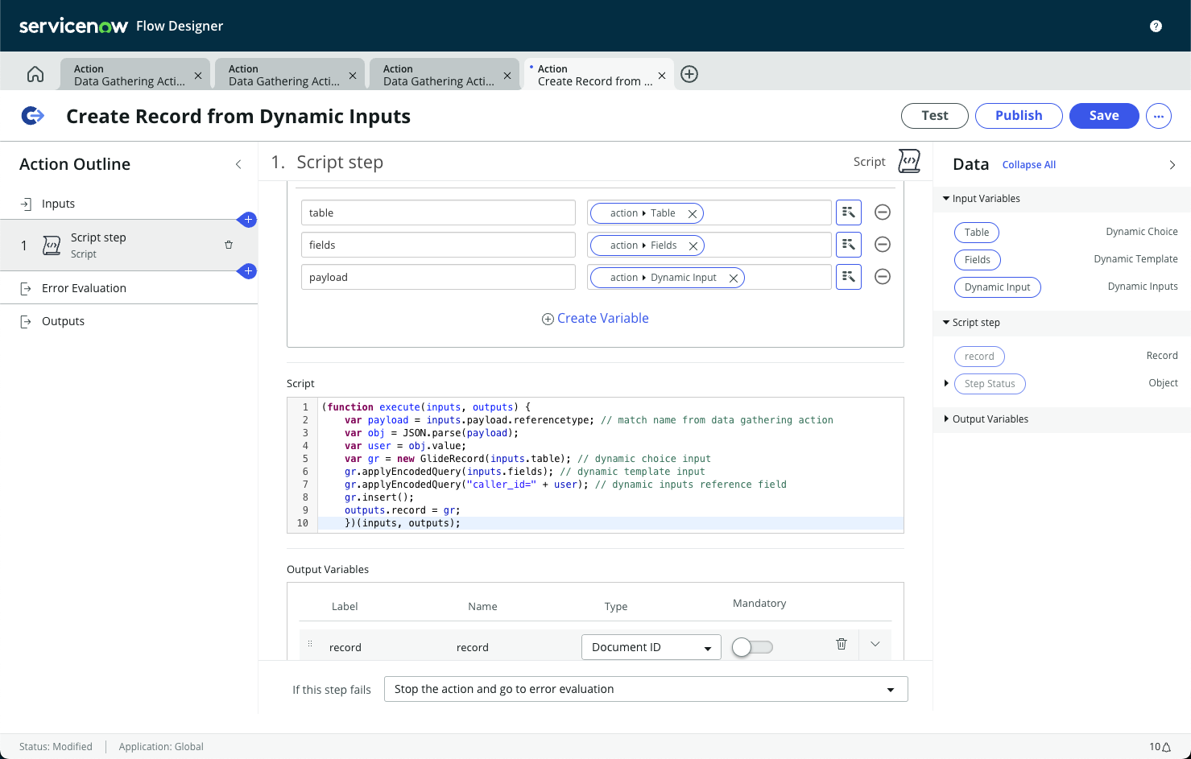Save the action
1191x759 pixels.
click(x=1104, y=116)
